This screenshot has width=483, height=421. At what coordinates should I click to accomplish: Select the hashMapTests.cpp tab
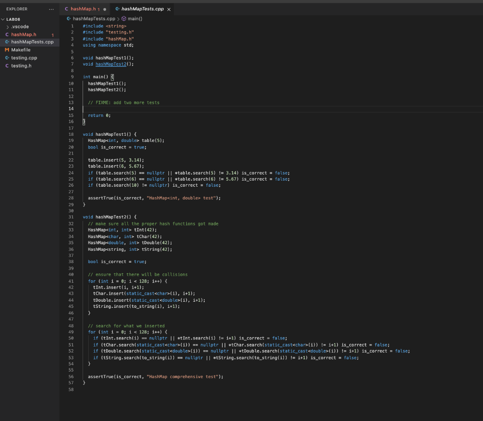(x=142, y=9)
